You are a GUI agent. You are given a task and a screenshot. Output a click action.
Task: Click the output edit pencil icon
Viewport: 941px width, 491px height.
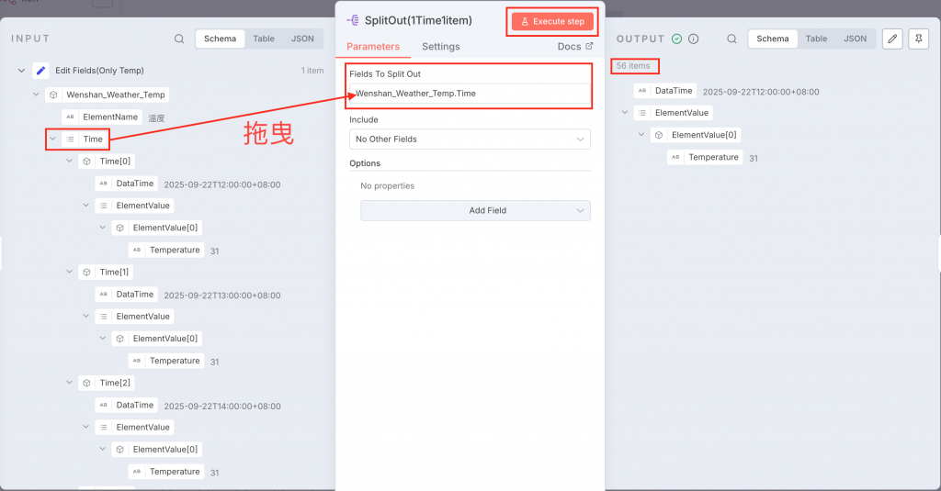[x=892, y=39]
